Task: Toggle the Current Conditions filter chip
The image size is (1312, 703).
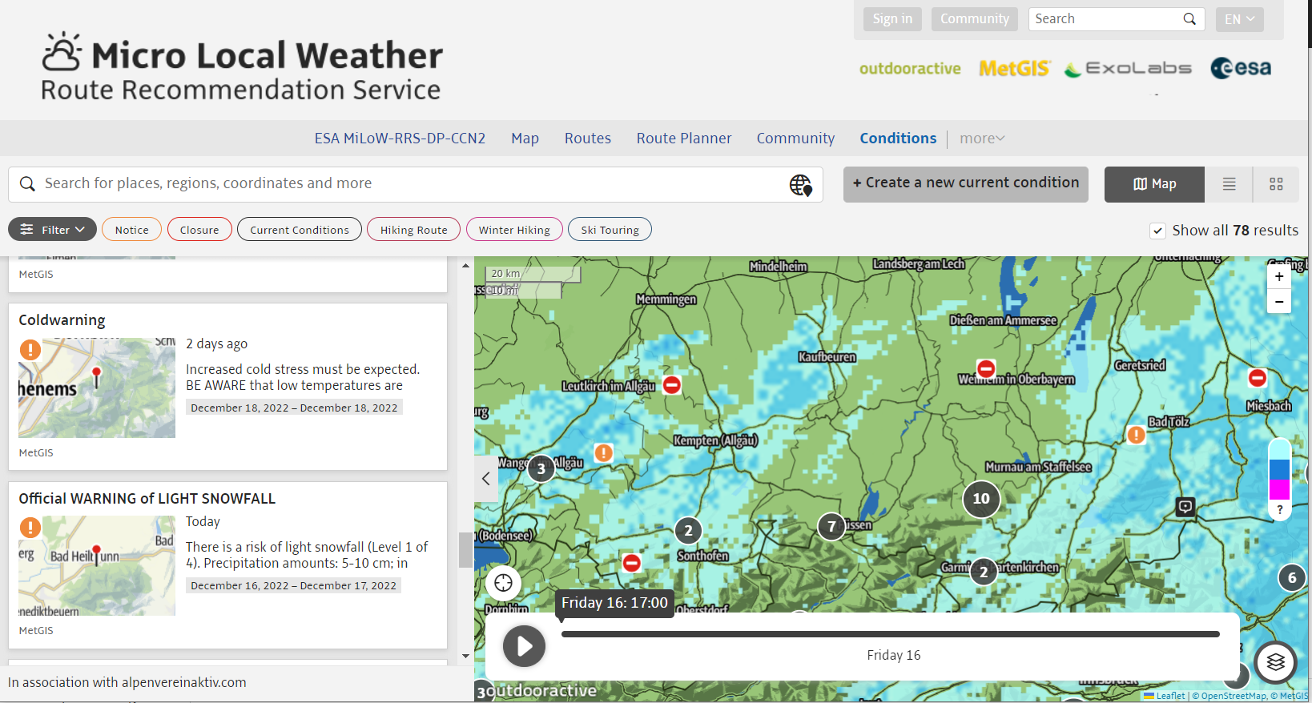Action: tap(300, 230)
